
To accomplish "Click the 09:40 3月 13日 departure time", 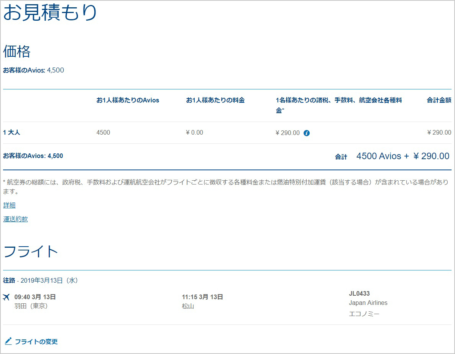I will pyautogui.click(x=35, y=297).
